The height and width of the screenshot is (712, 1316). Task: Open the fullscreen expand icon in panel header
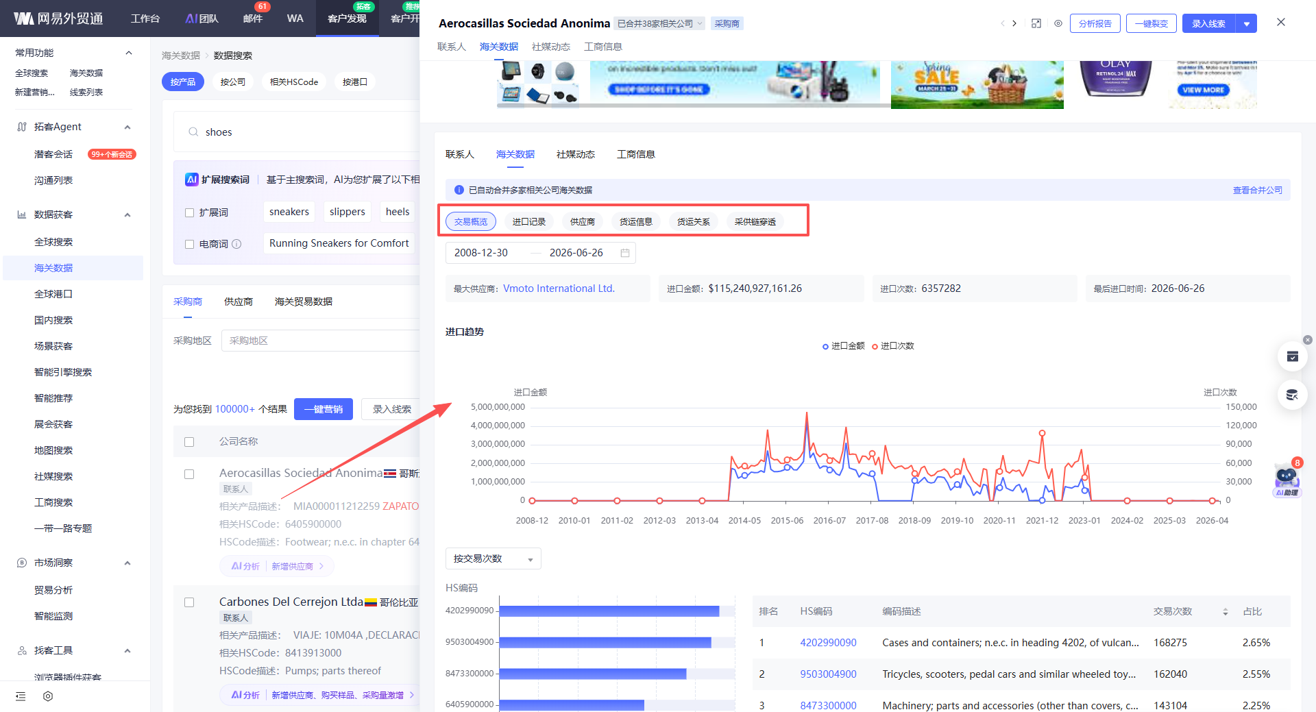coord(1036,23)
